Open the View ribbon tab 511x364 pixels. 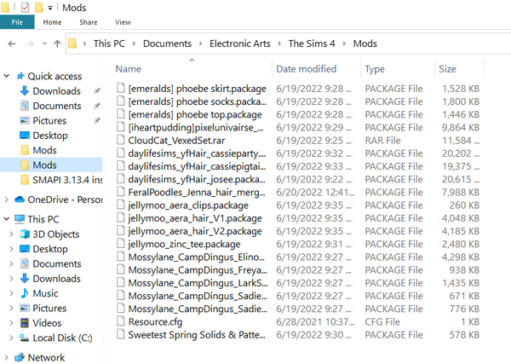pos(123,22)
